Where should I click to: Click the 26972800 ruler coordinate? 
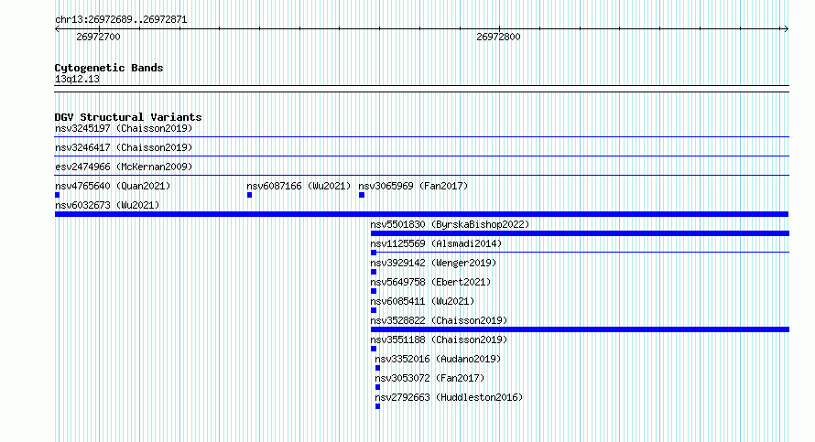coord(498,37)
